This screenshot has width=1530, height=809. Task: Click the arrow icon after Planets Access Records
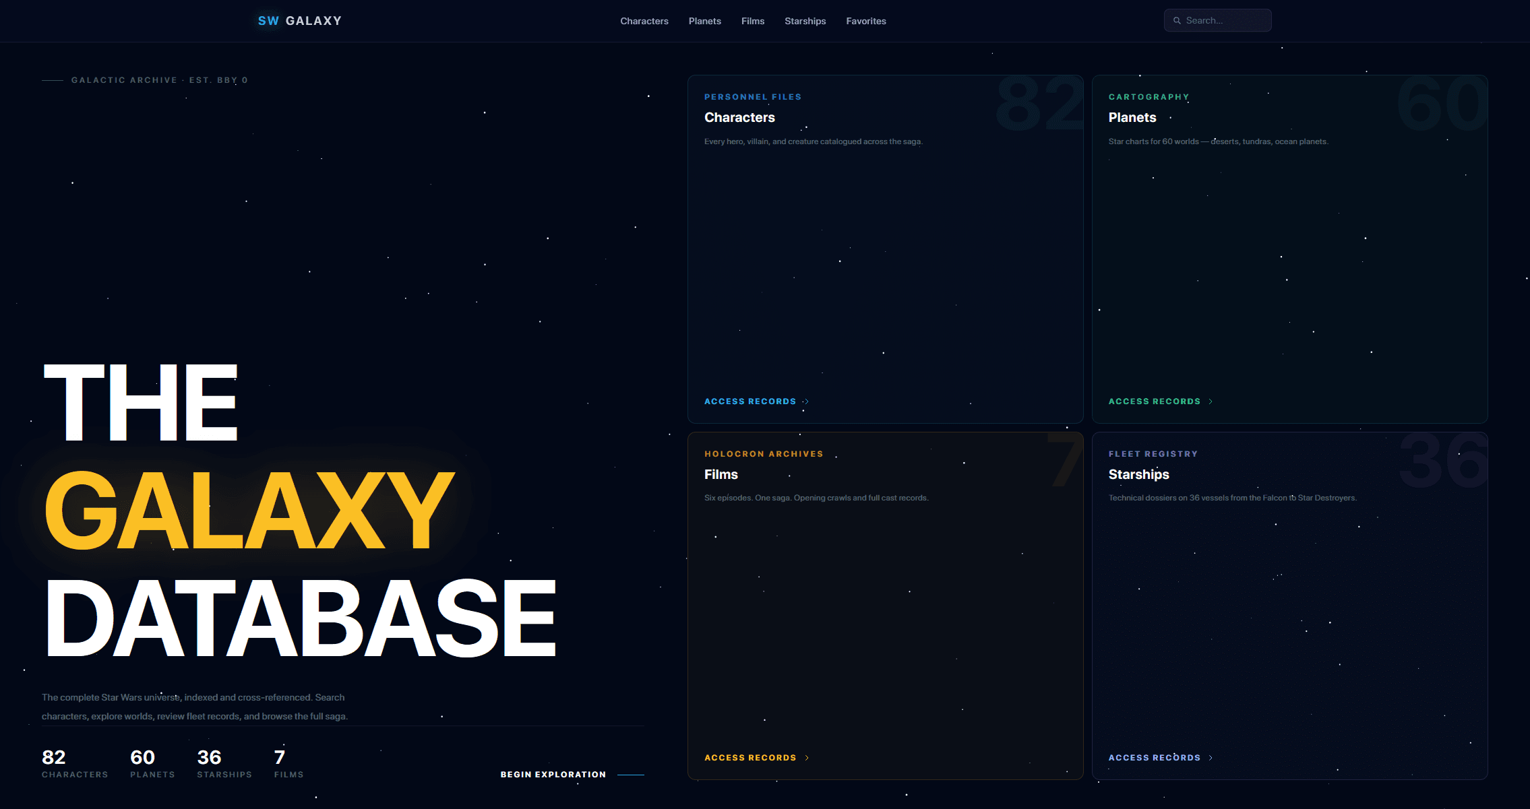tap(1211, 401)
